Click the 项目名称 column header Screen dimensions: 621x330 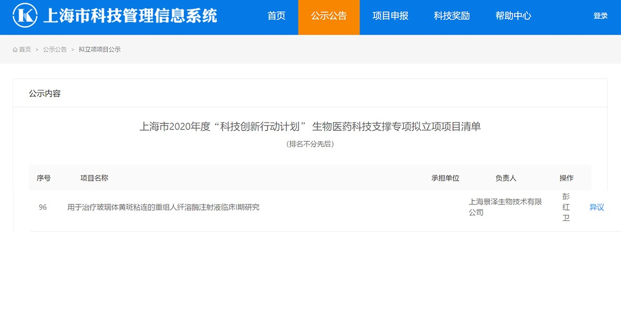click(x=94, y=178)
